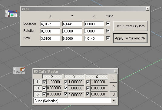Click the S row Y value field

[76, 95]
